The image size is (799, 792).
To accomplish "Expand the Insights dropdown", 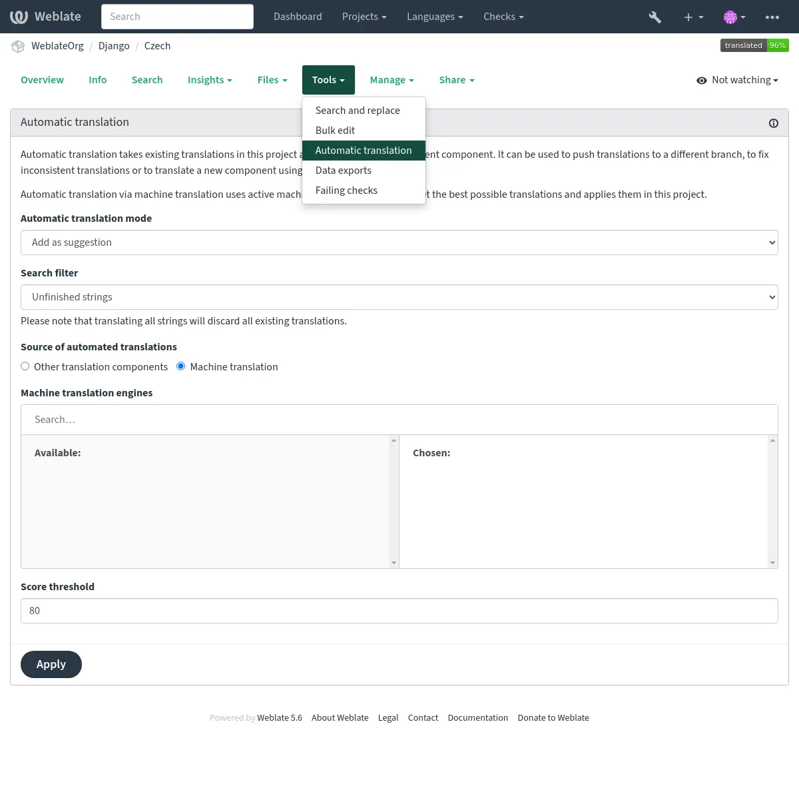I will [210, 80].
